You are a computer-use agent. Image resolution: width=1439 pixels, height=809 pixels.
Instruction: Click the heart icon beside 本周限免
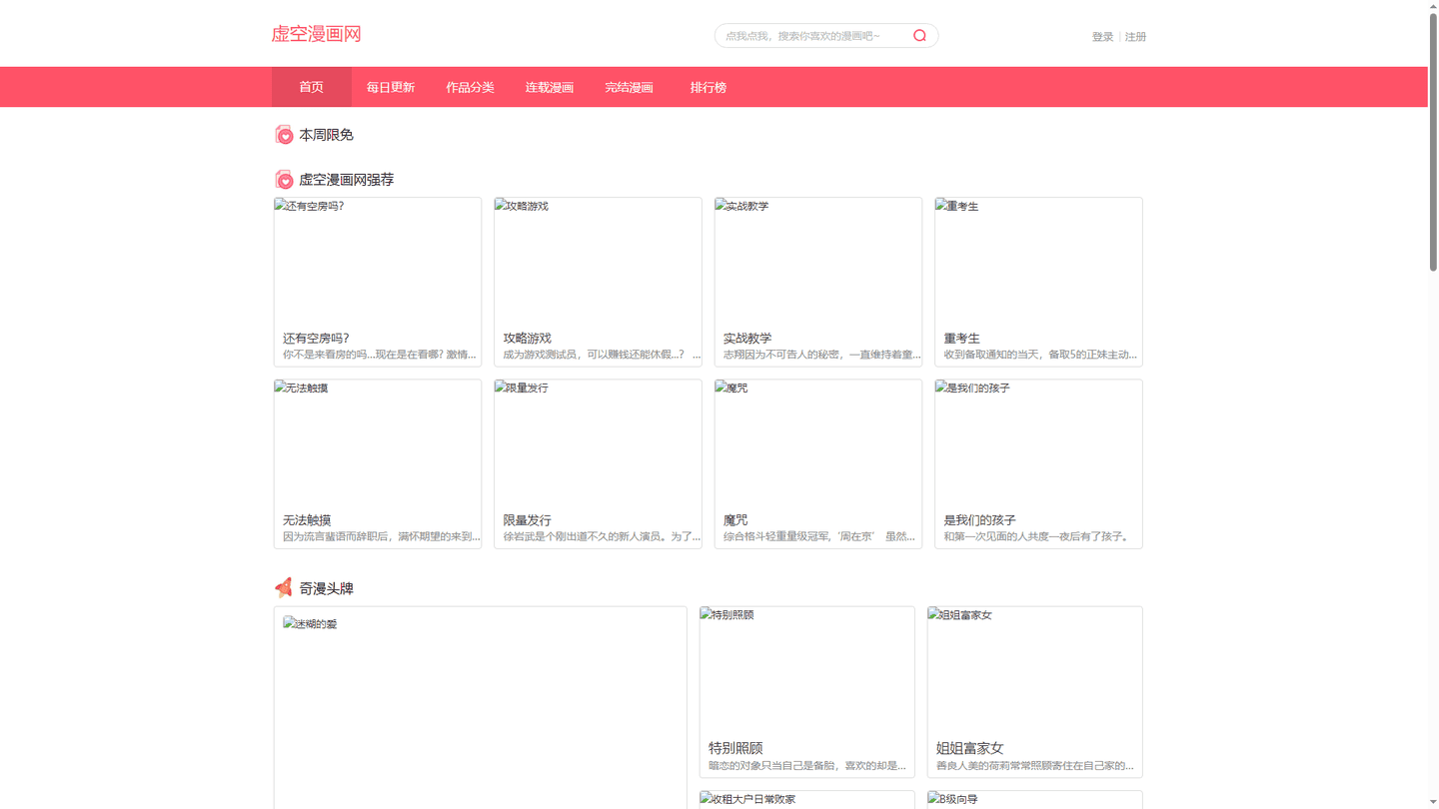point(284,135)
